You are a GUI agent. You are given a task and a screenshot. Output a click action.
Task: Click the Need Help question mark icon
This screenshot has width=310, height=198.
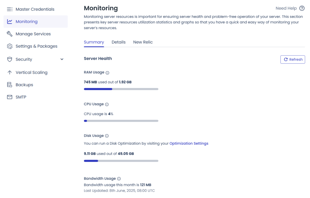(x=302, y=8)
